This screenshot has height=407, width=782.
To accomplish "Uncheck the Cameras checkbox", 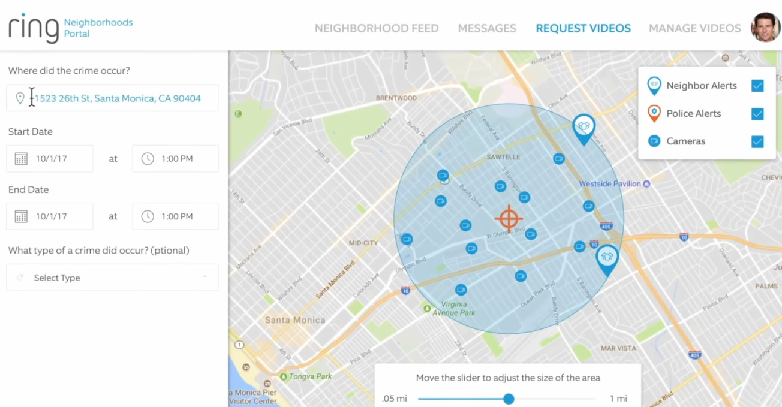I will coord(757,141).
